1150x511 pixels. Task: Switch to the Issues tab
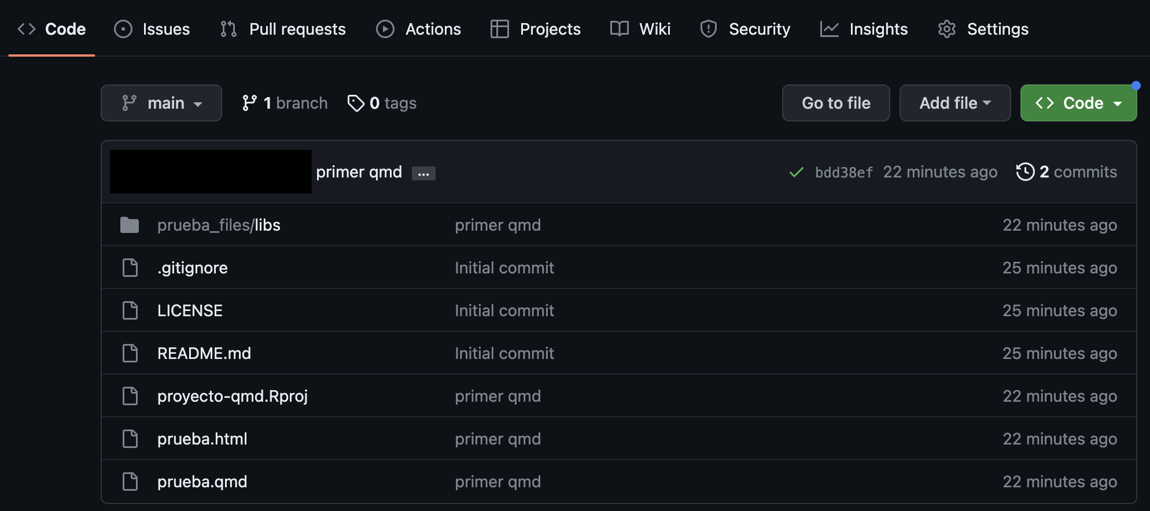pyautogui.click(x=152, y=29)
